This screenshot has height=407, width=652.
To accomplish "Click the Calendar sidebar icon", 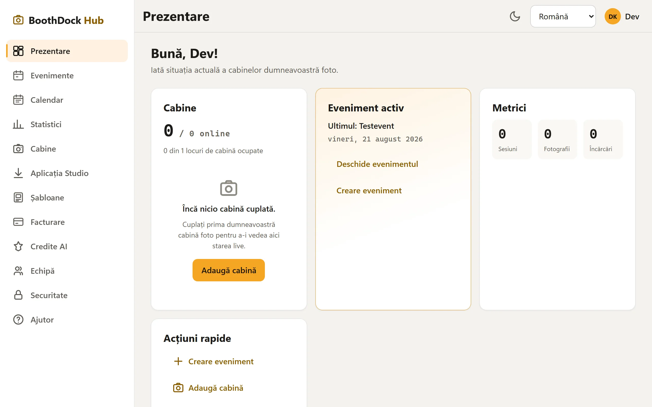I will pos(18,100).
